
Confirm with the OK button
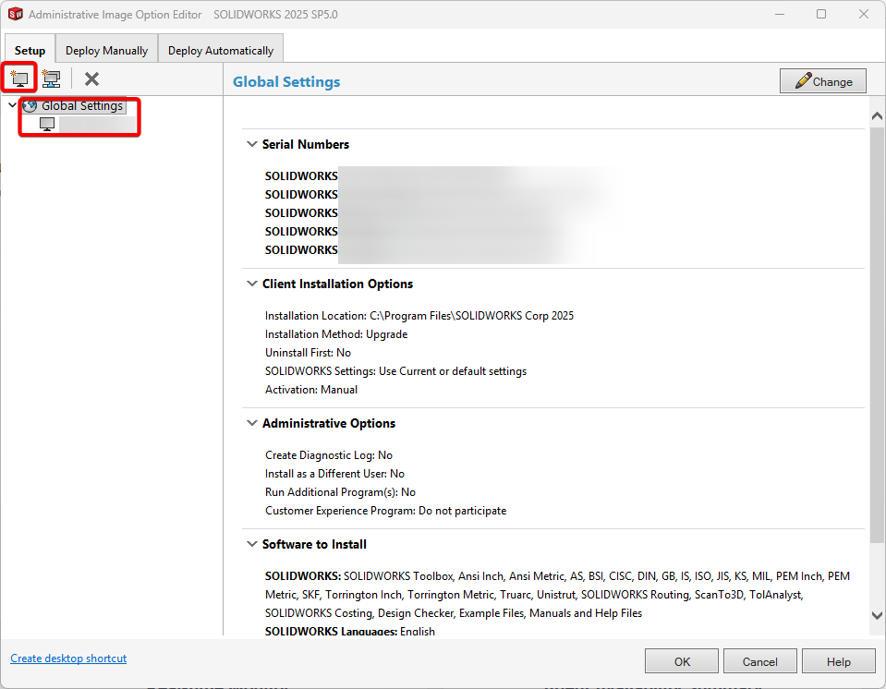click(x=682, y=661)
